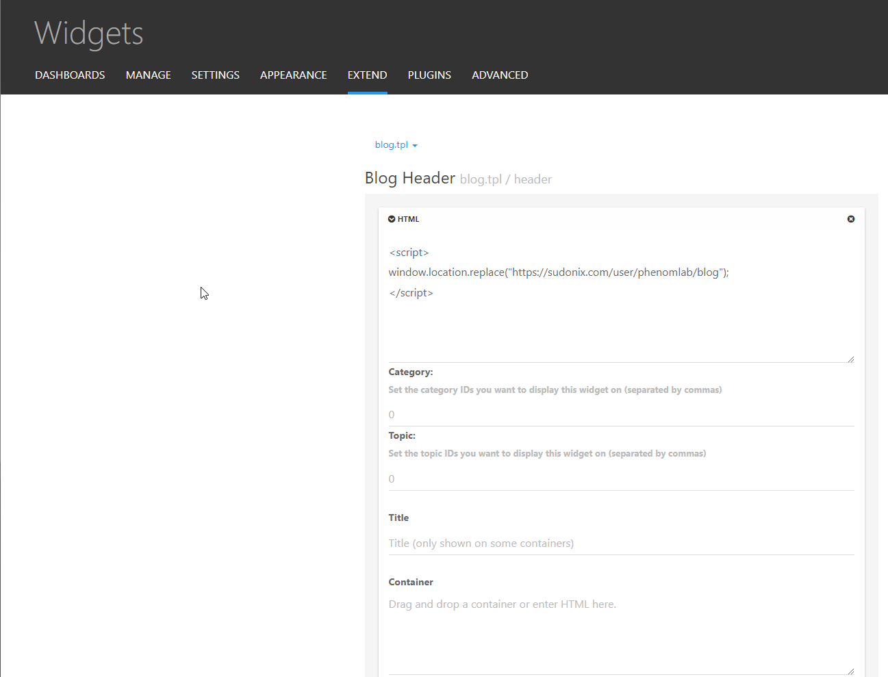888x677 pixels.
Task: Click the widget Title input field
Action: pos(620,543)
